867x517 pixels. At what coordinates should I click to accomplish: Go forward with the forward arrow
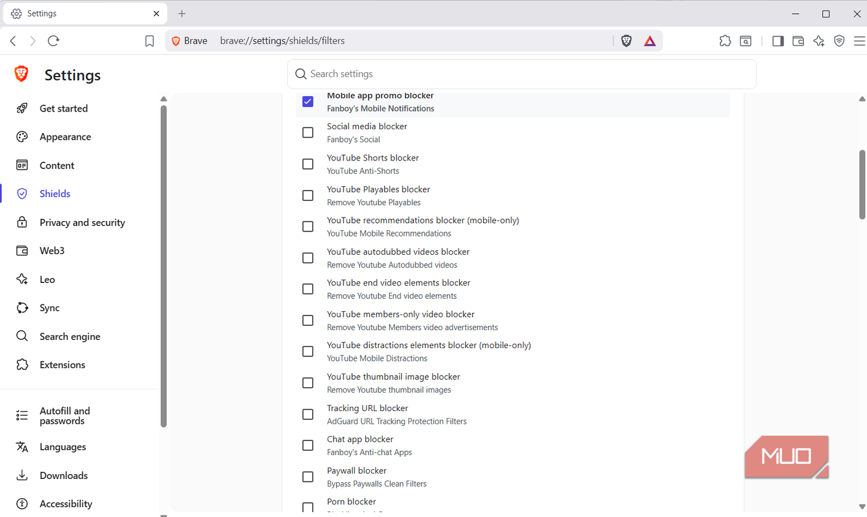coord(32,41)
